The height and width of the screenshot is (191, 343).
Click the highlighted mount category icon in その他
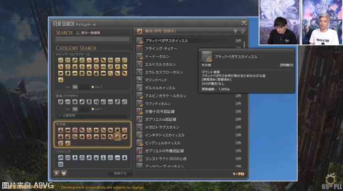(x=118, y=137)
